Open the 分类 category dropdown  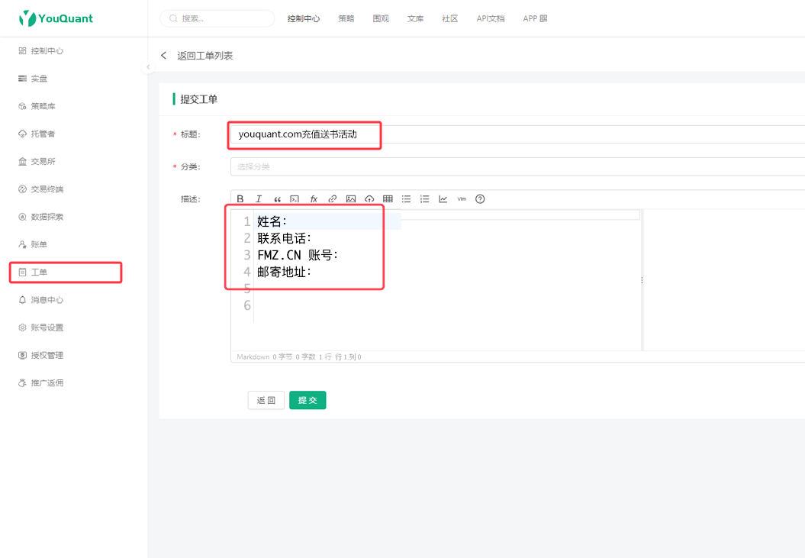click(x=517, y=166)
